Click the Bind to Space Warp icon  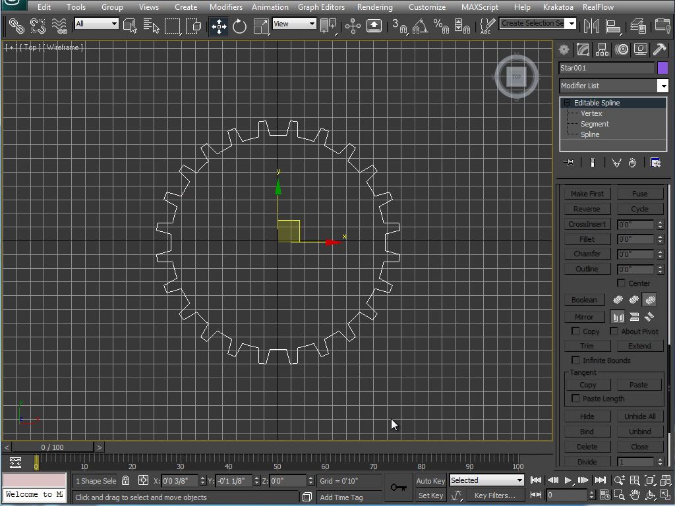59,26
